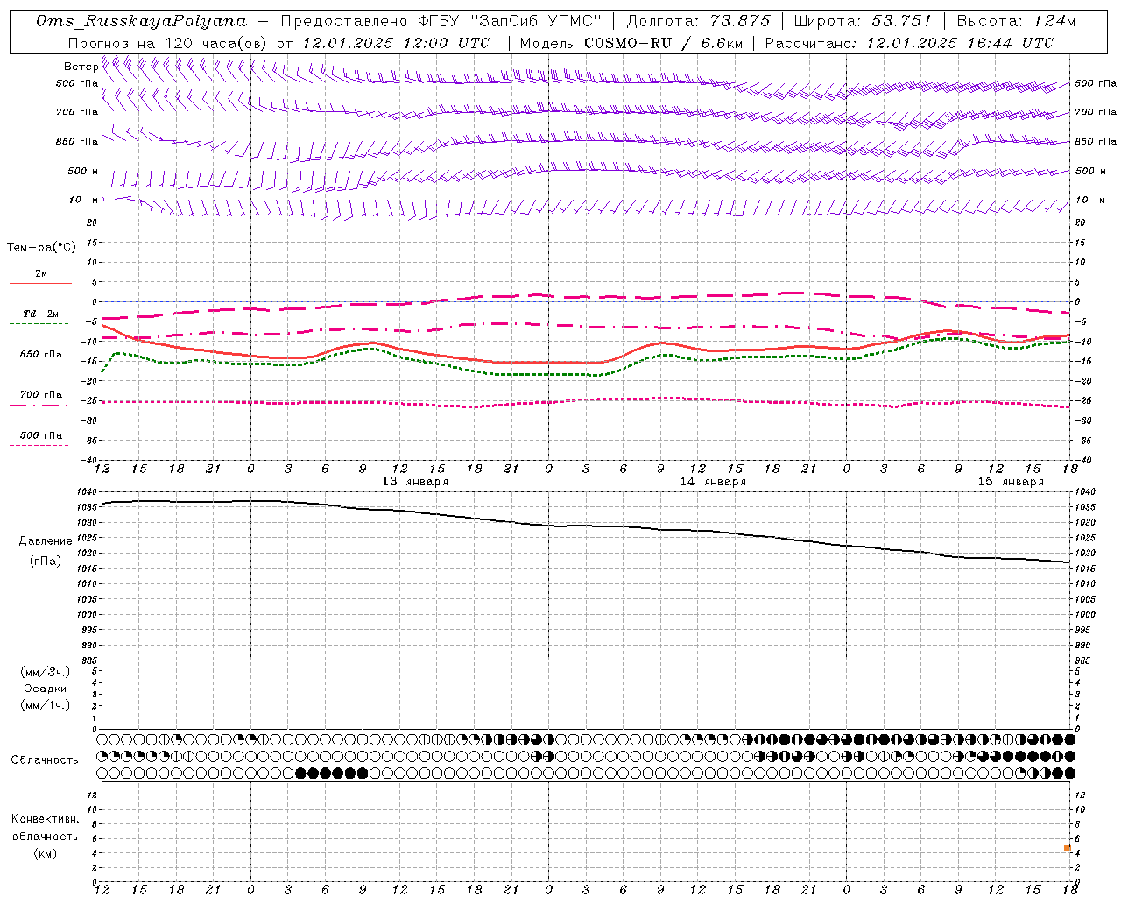1121x897 pixels.
Task: Click the 13 января date label
Action: [415, 481]
